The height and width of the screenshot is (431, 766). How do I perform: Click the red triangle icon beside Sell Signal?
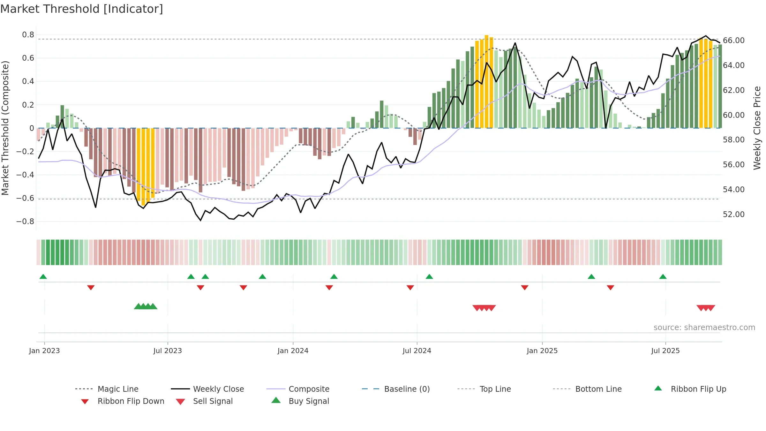(x=180, y=402)
